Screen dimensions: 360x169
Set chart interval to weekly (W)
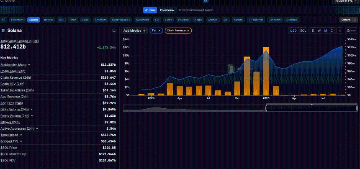[x=319, y=31]
